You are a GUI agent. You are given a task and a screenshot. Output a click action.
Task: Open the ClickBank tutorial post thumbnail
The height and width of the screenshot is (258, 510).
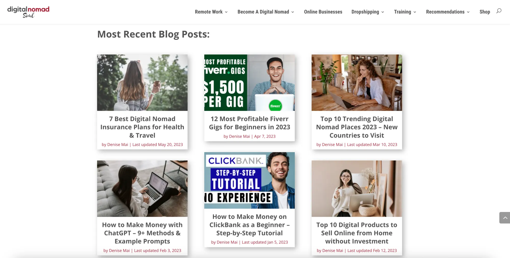pyautogui.click(x=249, y=180)
